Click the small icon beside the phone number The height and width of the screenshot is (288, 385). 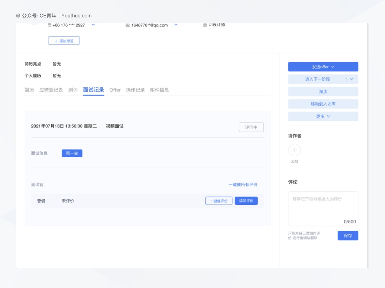pos(93,25)
